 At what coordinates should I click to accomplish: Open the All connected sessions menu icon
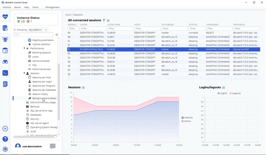tap(108, 20)
